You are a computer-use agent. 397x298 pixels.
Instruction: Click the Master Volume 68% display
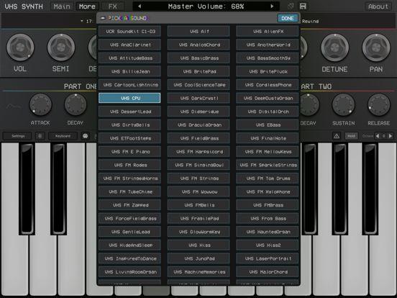point(206,6)
